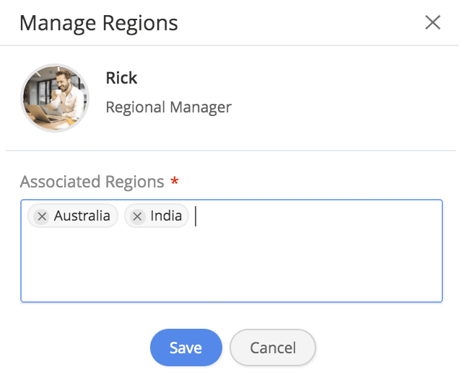Click the Associated Regions field label
Screen dimensions: 459x385
92,181
